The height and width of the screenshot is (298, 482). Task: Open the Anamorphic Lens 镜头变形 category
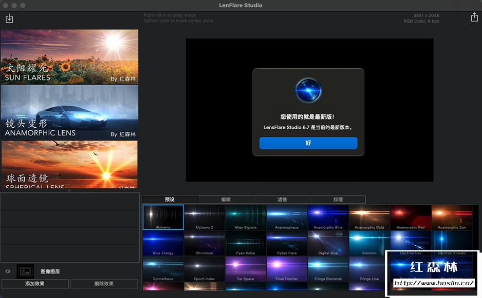pos(69,113)
